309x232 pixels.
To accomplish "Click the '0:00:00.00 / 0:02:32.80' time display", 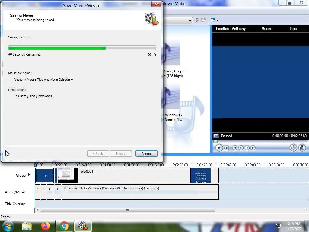I will coord(289,136).
